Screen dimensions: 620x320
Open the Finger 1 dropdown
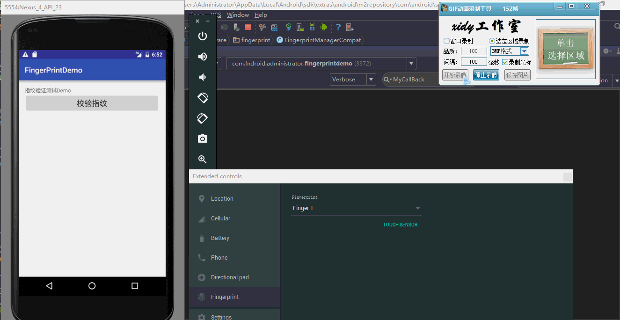pyautogui.click(x=356, y=208)
